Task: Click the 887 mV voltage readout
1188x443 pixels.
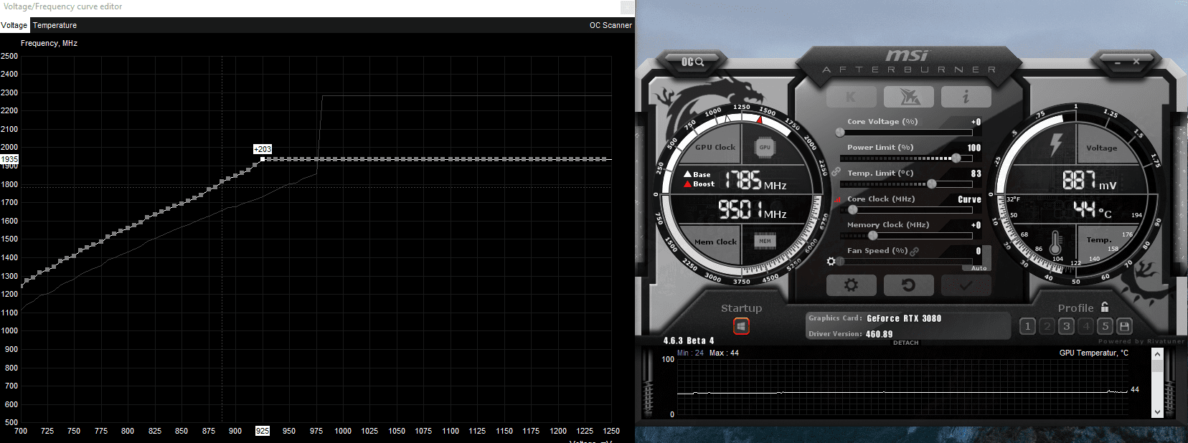Action: click(x=1089, y=180)
